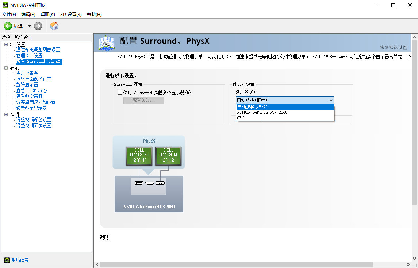Click the DVI connector icon on GPU diagram
Viewport: 418px width, 268px height.
tap(160, 183)
